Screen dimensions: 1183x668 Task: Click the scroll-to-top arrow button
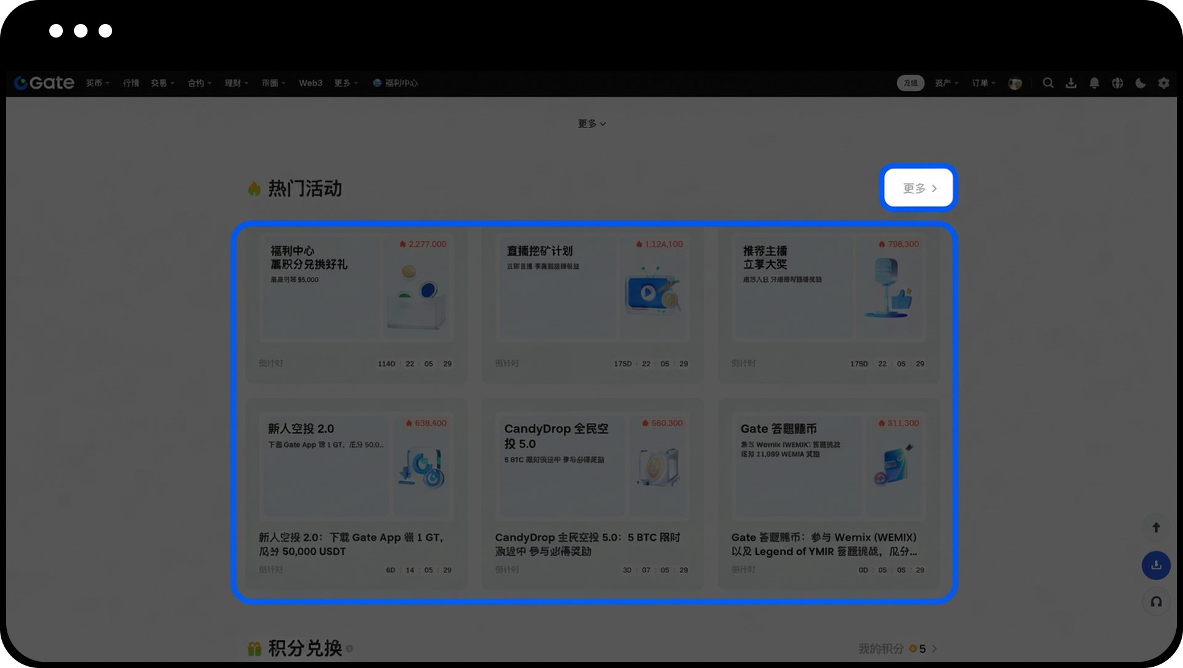point(1156,528)
